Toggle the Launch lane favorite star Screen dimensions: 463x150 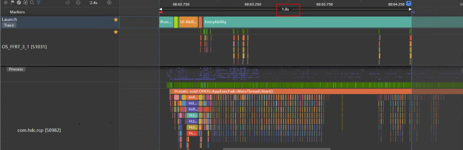[x=116, y=19]
